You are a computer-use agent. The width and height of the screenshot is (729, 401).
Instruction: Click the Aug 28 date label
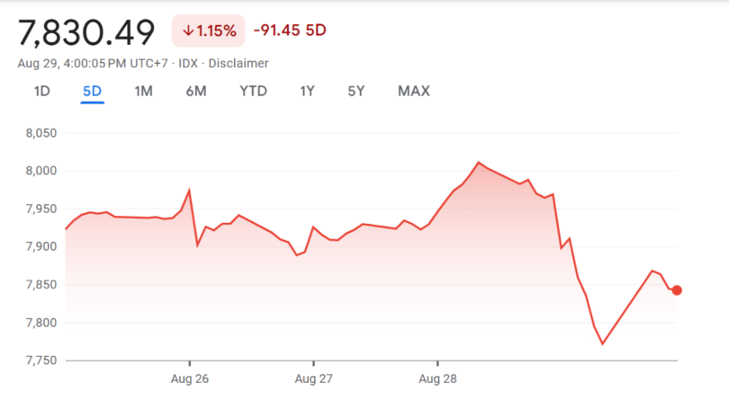click(436, 379)
